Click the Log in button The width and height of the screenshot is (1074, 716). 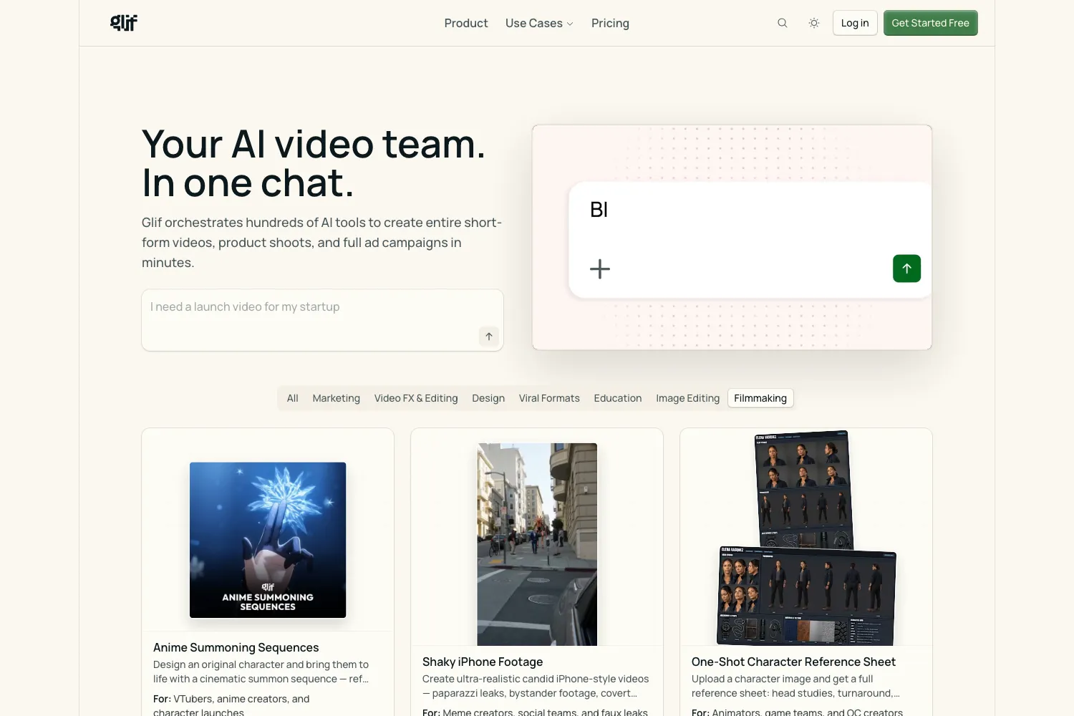pos(855,23)
